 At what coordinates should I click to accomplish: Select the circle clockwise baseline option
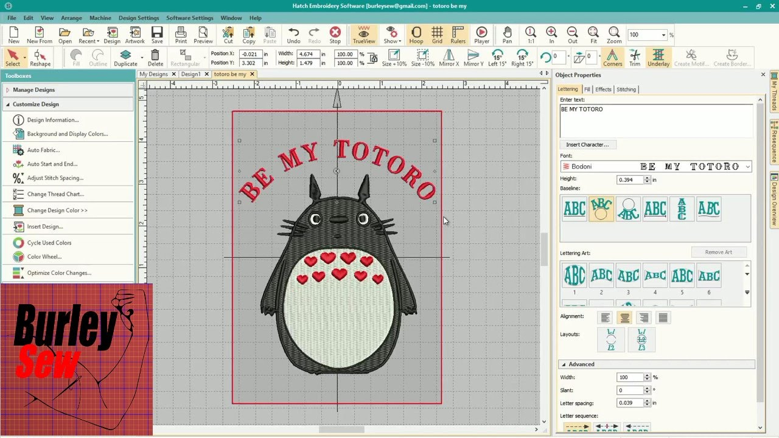[x=601, y=209]
